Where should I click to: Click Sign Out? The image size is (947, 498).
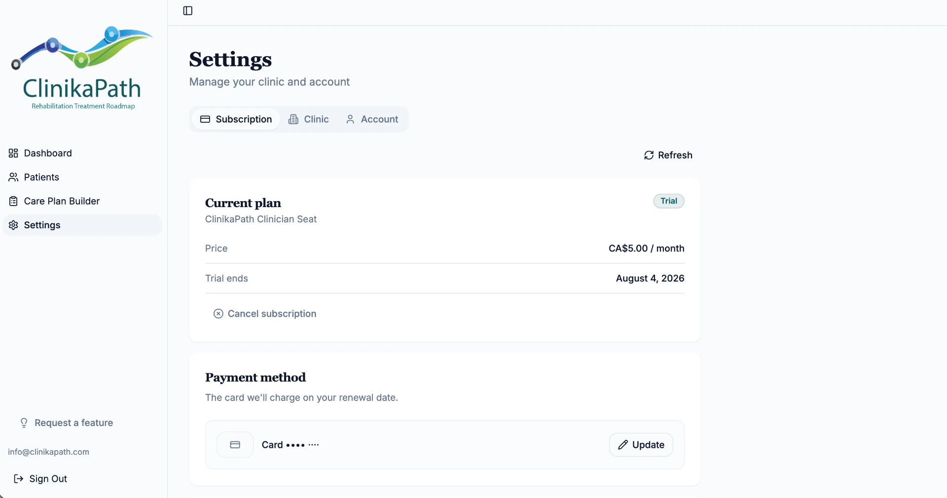(40, 479)
